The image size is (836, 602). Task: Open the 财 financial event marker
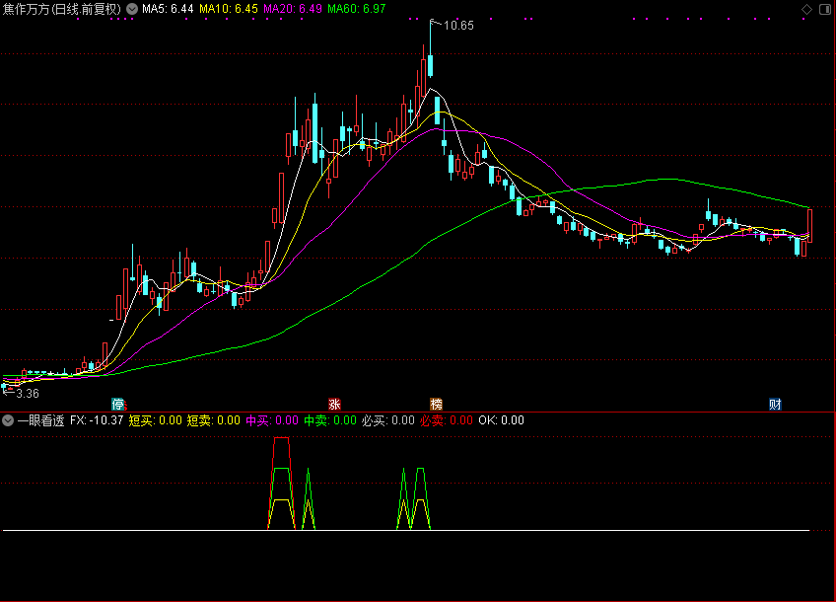click(775, 405)
